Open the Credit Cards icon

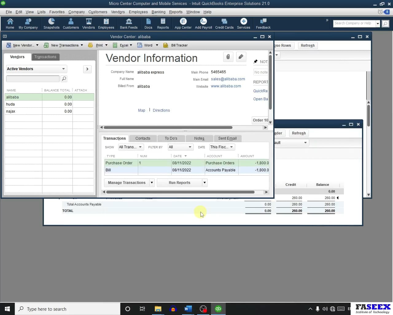[224, 24]
